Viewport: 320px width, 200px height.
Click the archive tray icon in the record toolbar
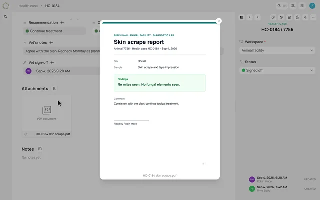289,17
